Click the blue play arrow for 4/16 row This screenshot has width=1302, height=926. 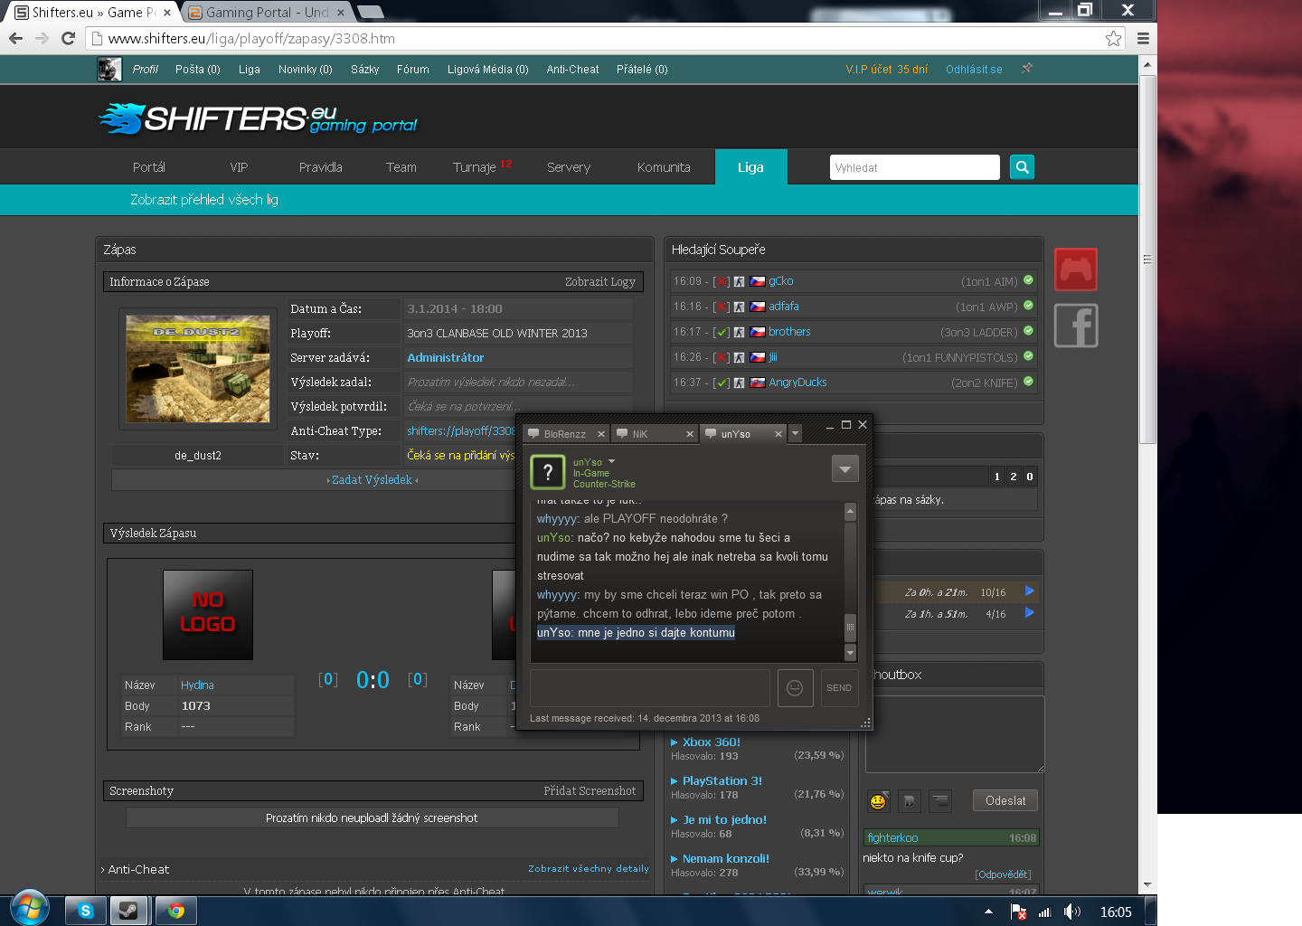(1029, 613)
